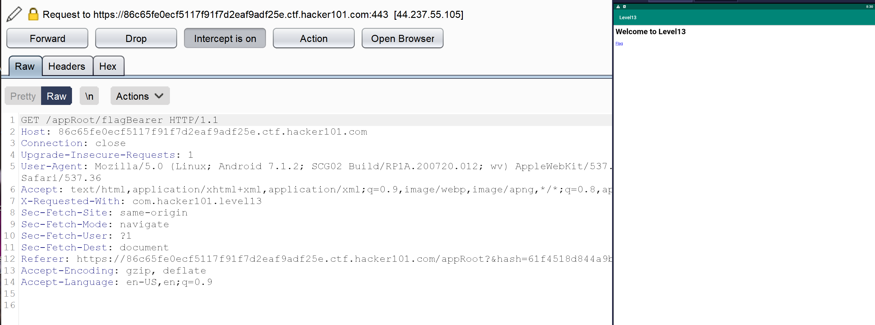Switch to the Hex tab
Image resolution: width=875 pixels, height=325 pixels.
pyautogui.click(x=108, y=66)
